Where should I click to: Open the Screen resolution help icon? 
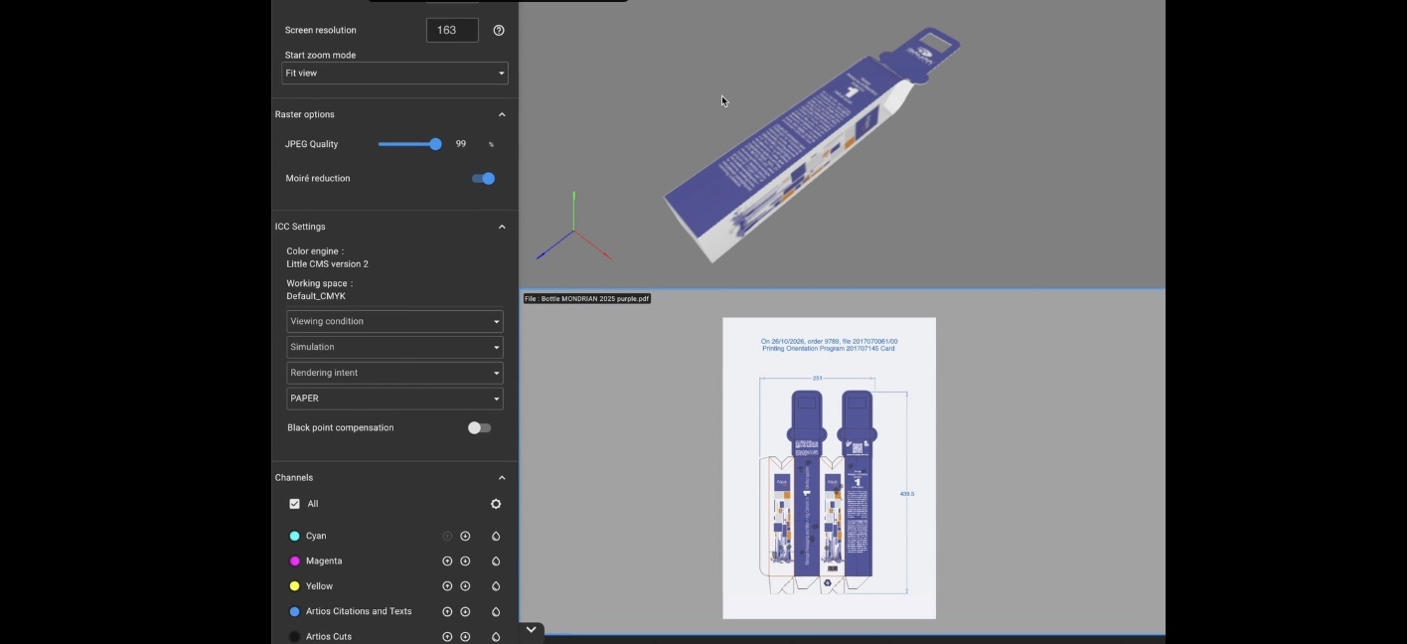tap(499, 31)
